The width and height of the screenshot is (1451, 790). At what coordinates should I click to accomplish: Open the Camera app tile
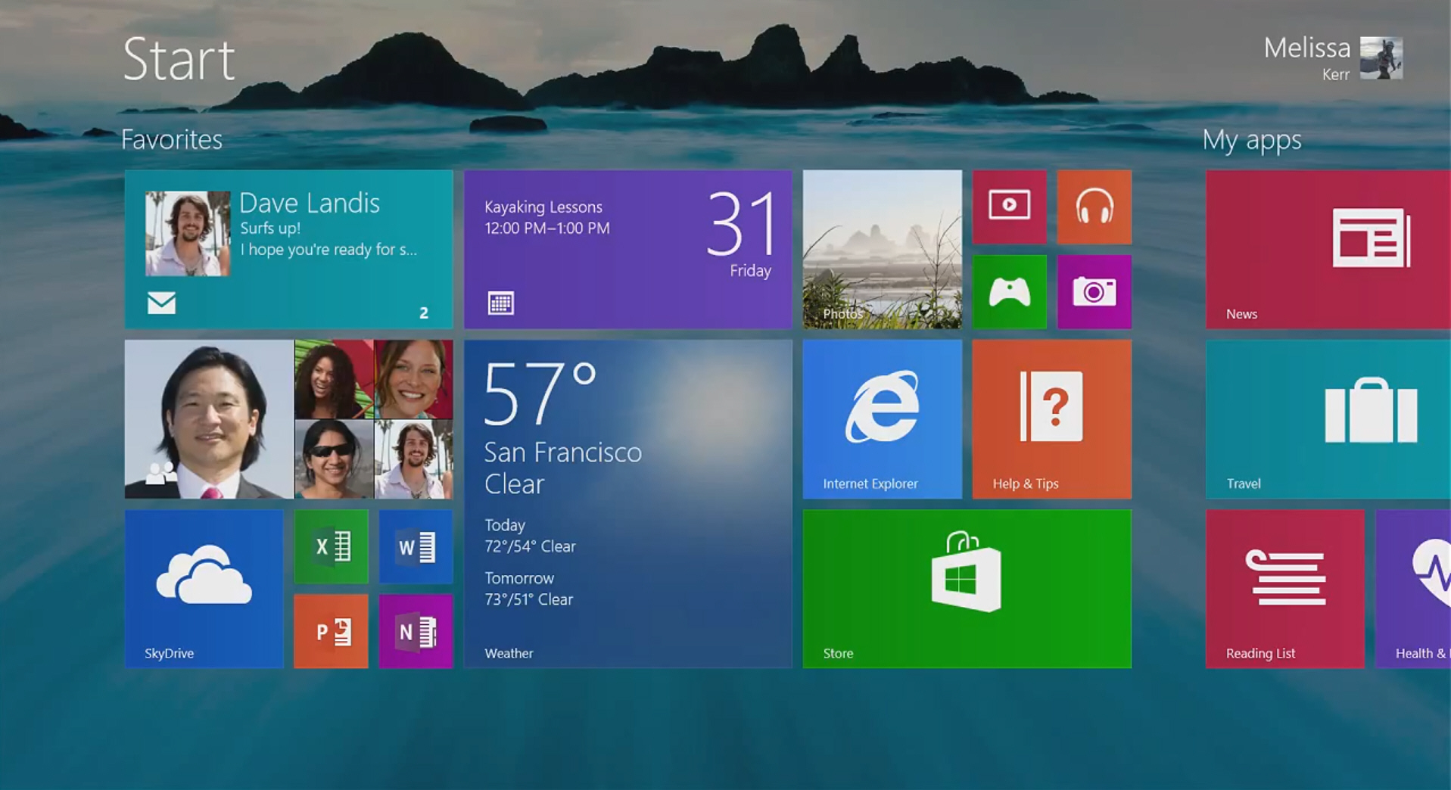coord(1094,291)
